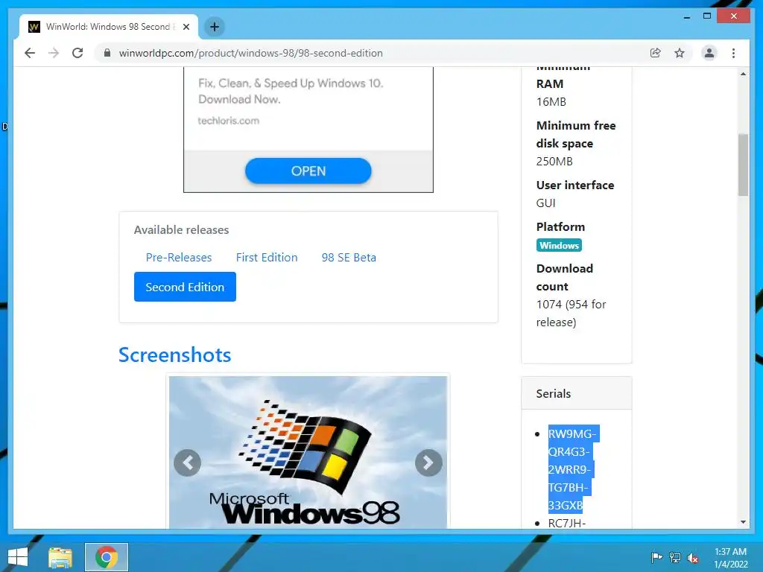Viewport: 763px width, 572px height.
Task: Click the Screenshots heading
Action: (174, 355)
